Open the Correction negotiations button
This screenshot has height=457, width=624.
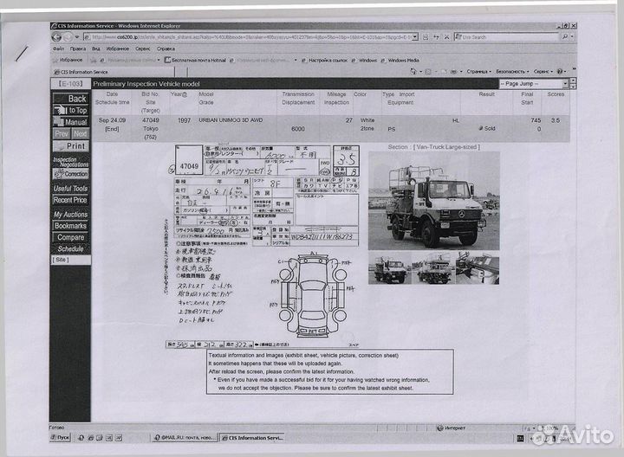(71, 174)
